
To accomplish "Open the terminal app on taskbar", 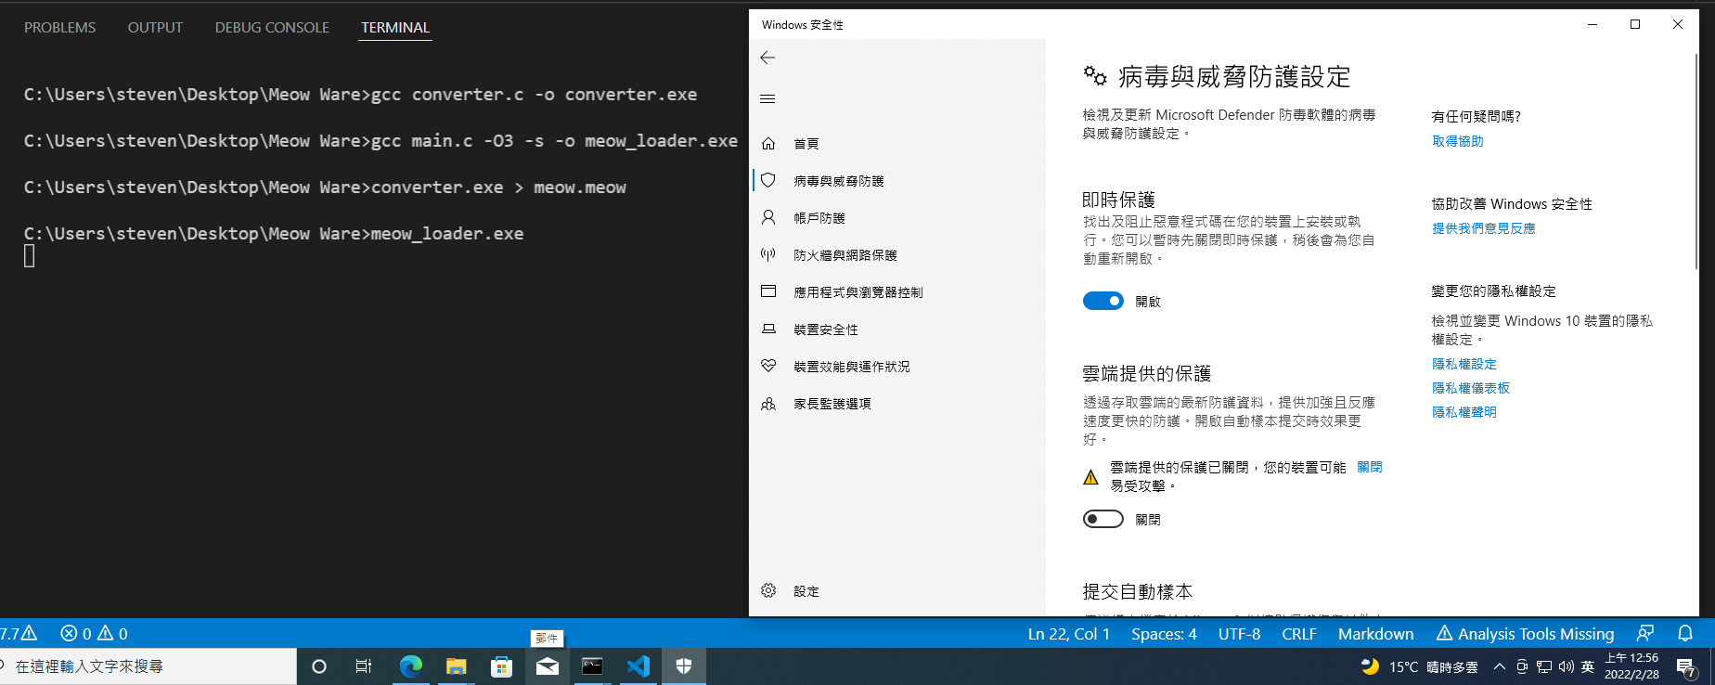I will pyautogui.click(x=592, y=666).
